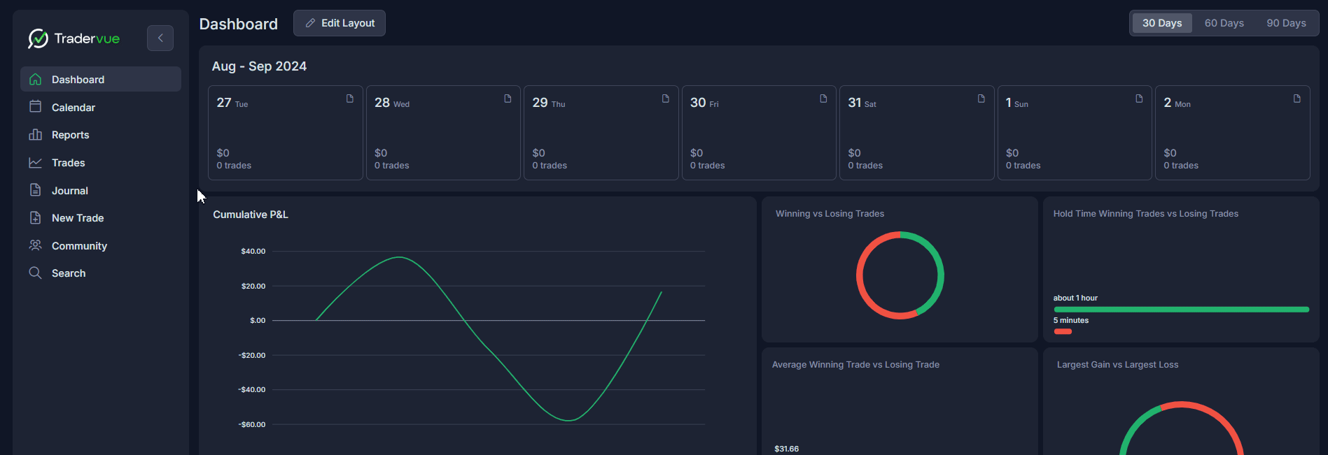Open journal note icon for 31 Sat
1328x455 pixels.
point(981,99)
